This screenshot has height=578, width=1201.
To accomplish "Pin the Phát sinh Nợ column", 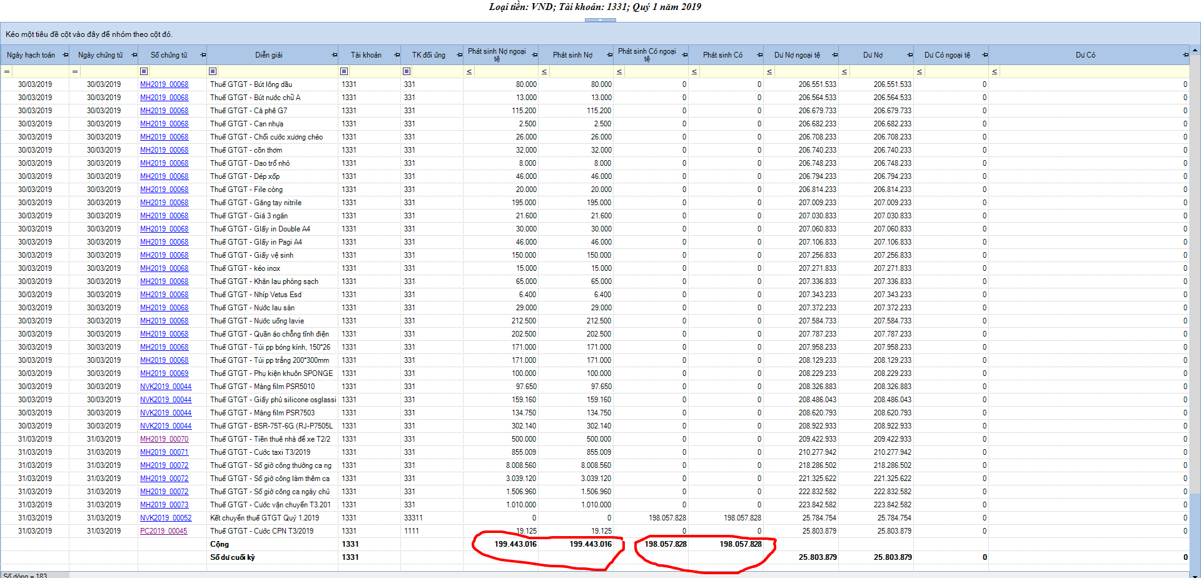I will pos(609,55).
